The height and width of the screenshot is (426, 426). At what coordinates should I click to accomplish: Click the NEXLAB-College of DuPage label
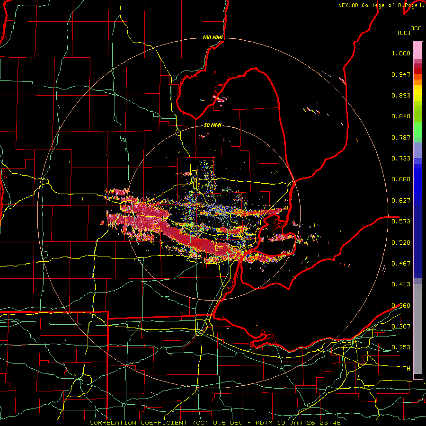(379, 5)
